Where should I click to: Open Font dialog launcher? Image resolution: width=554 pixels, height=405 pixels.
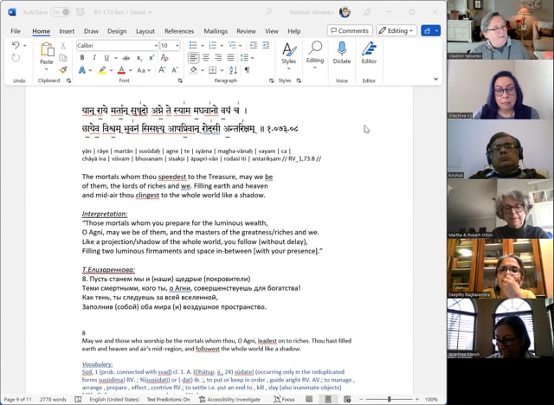180,80
